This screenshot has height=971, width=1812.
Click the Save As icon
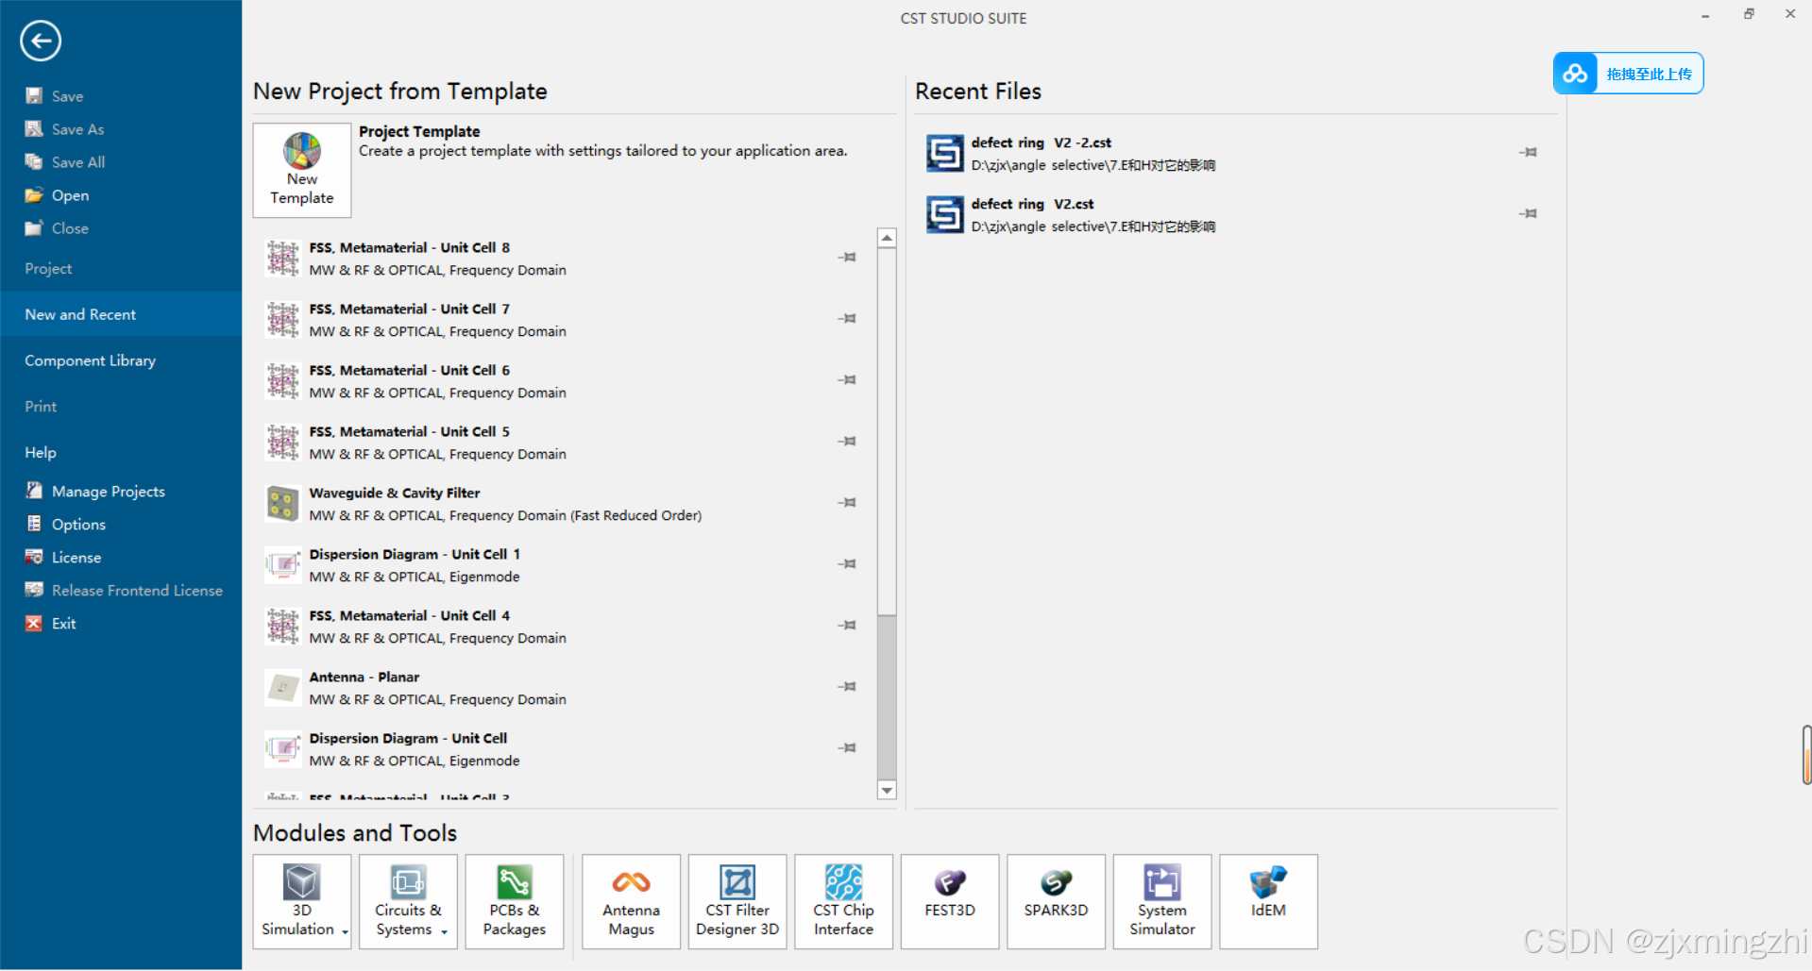pyautogui.click(x=34, y=128)
